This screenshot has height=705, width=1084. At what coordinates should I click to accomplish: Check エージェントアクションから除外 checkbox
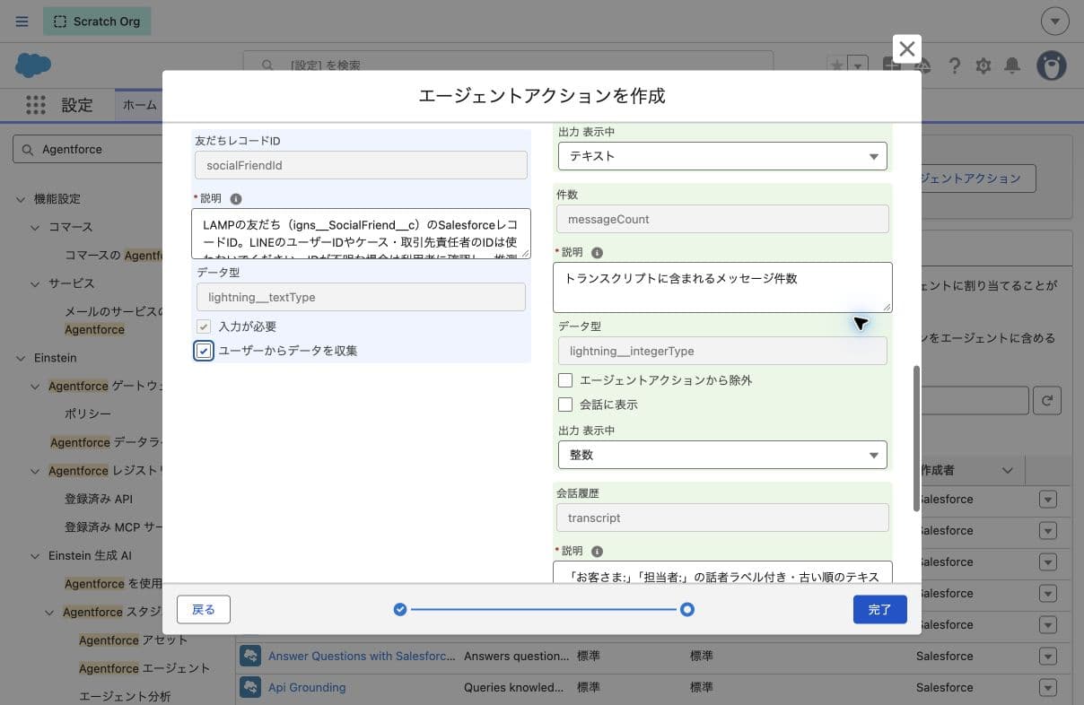565,380
